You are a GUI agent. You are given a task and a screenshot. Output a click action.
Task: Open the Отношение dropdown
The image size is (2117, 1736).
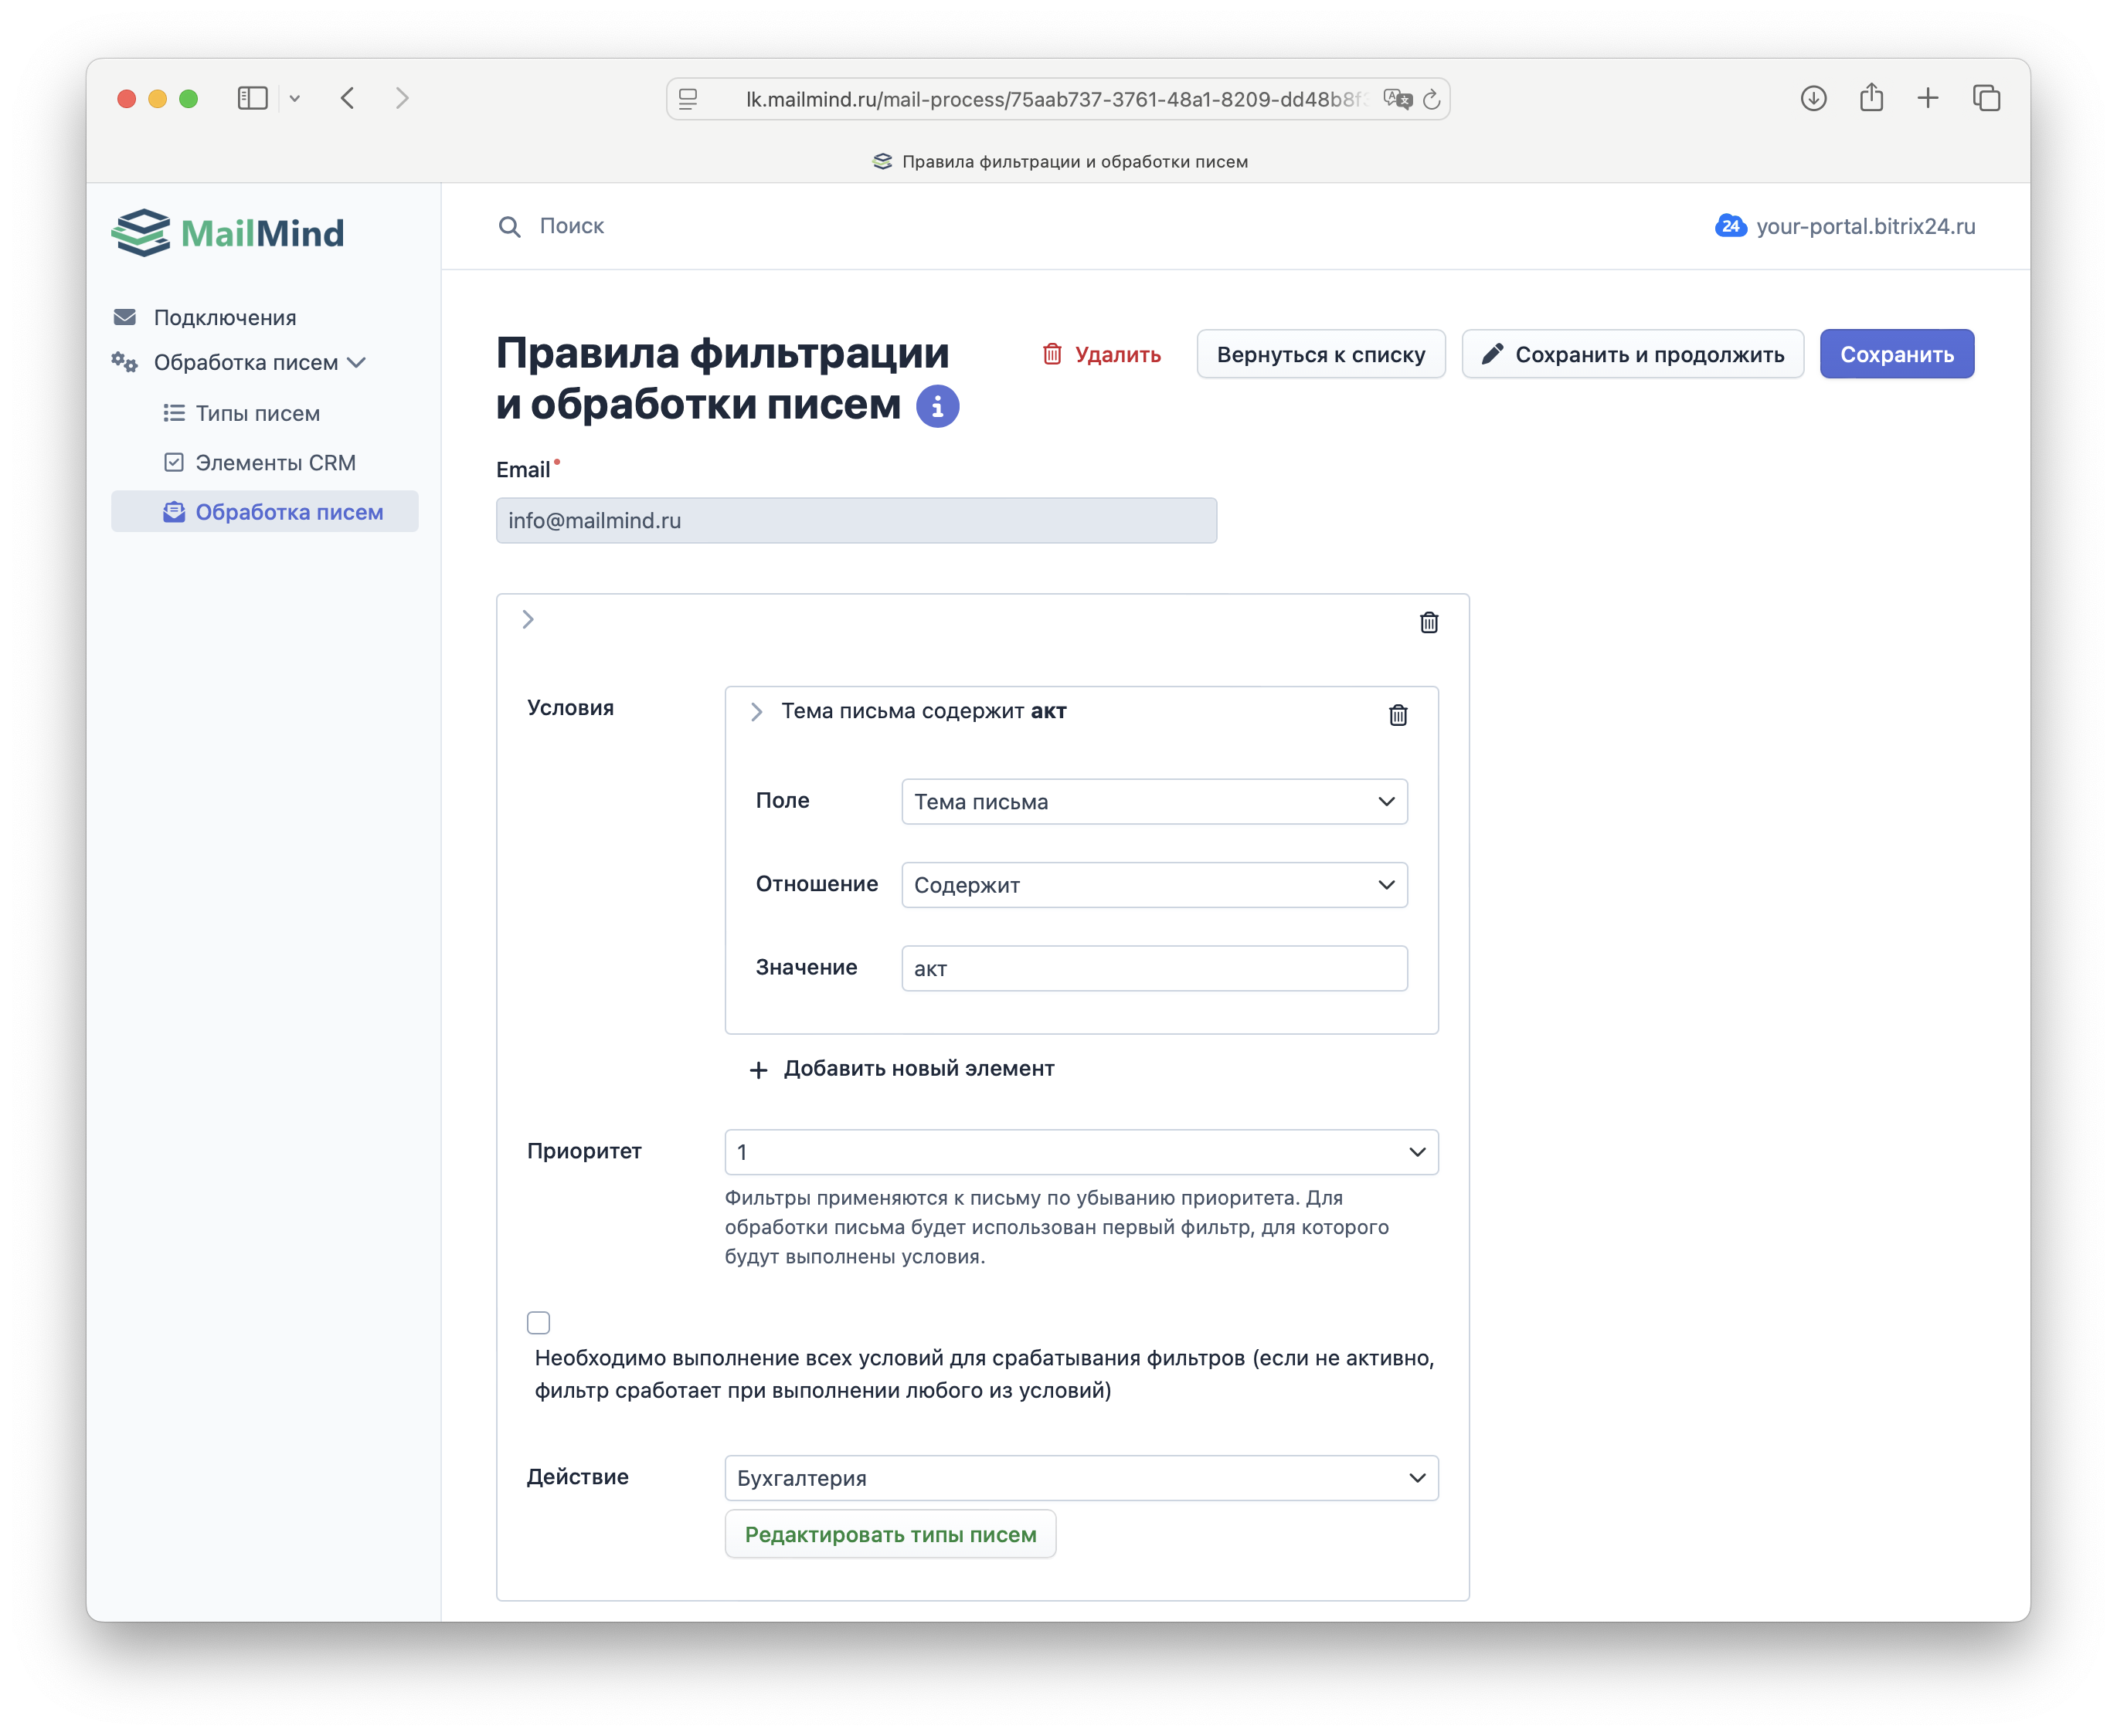pyautogui.click(x=1154, y=885)
